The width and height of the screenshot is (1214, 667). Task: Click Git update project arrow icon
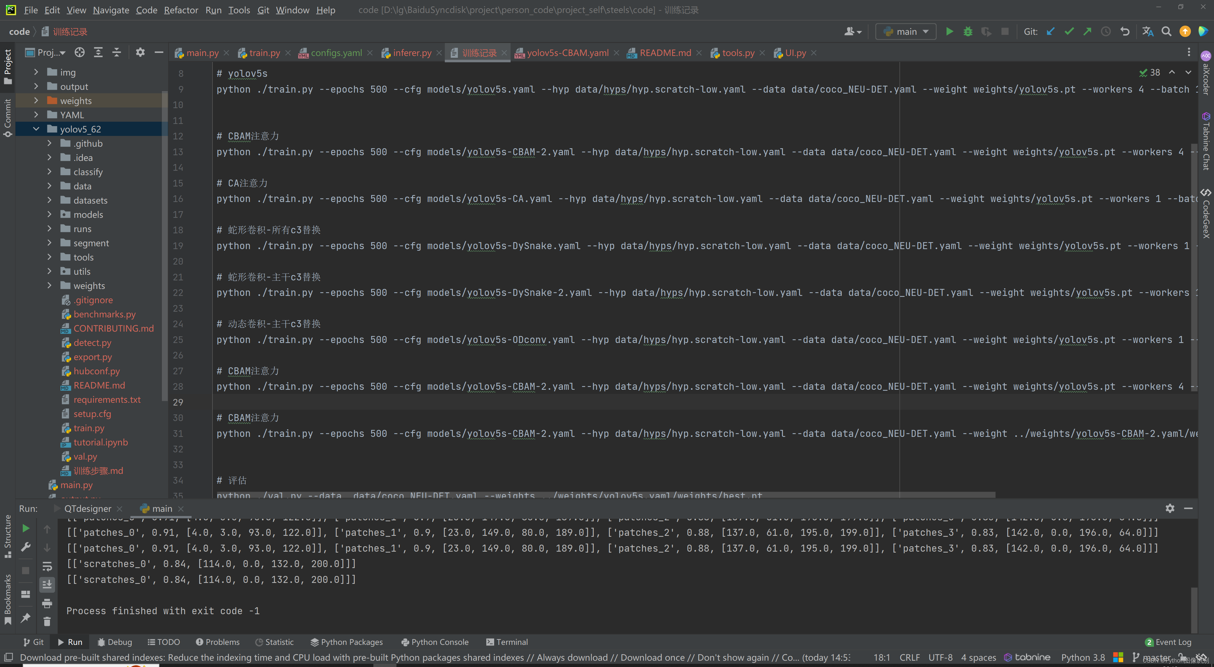tap(1051, 32)
